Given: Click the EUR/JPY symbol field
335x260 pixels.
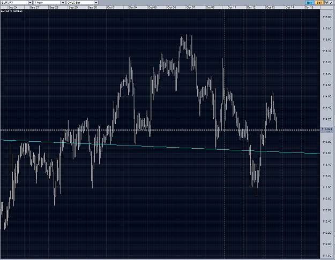Looking at the screenshot, I should [14, 3].
